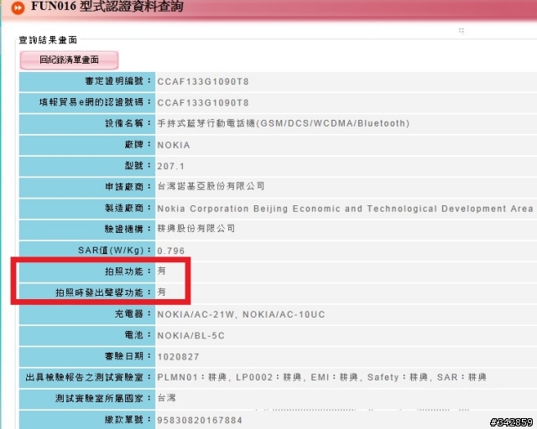
Task: Click the 拍照功能 label cell
Action: (x=87, y=272)
